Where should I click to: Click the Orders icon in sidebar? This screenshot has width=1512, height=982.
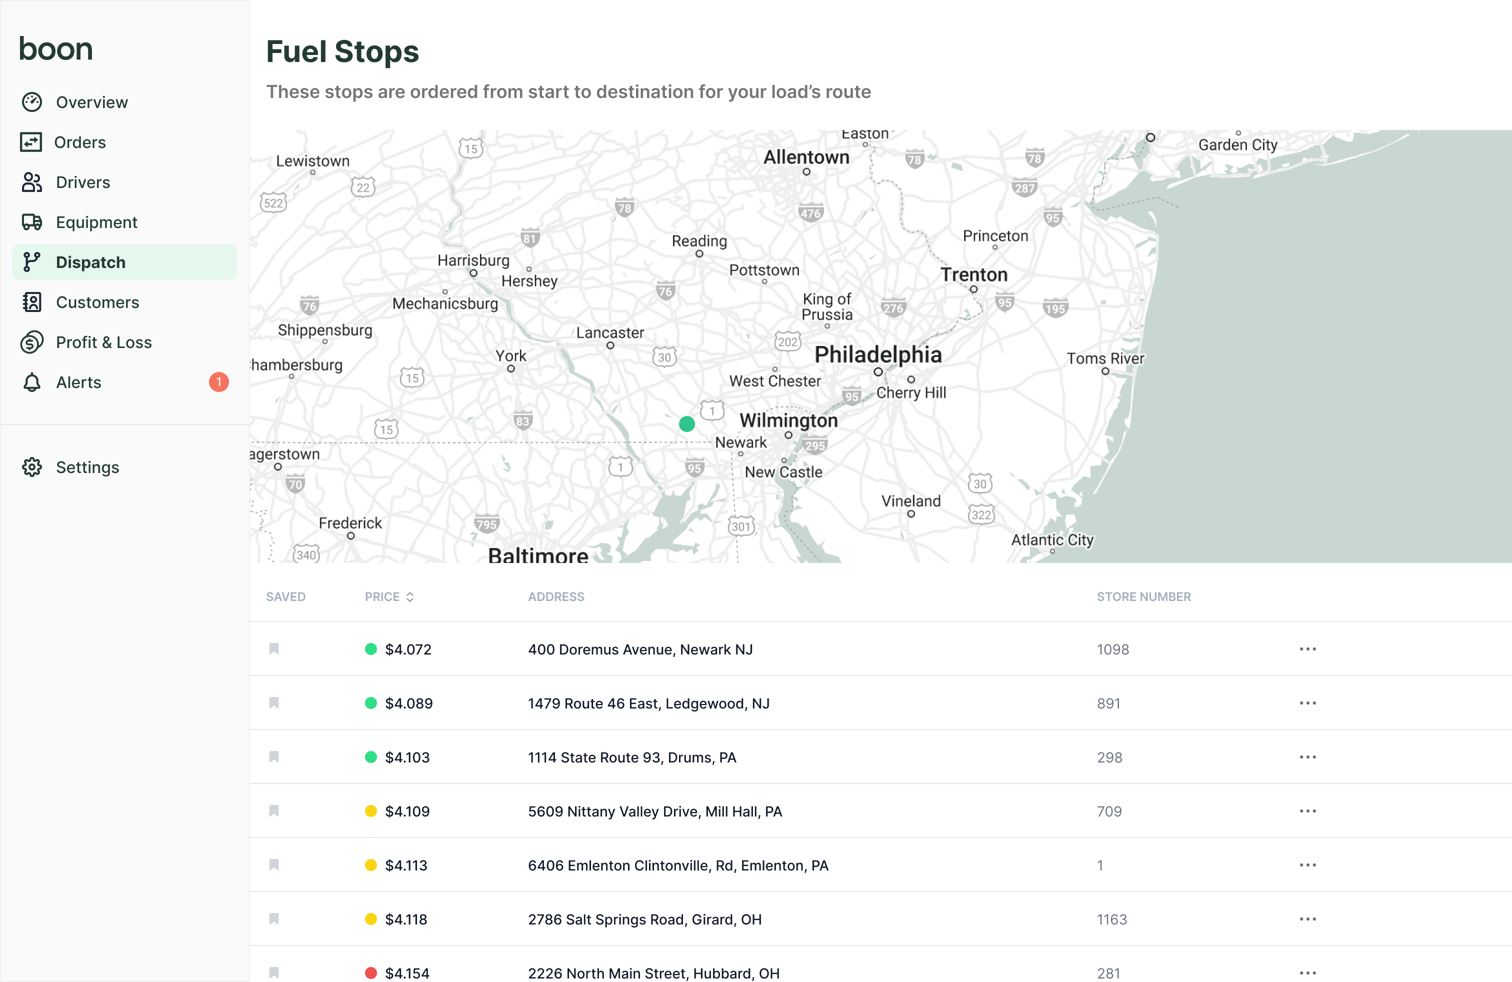(x=31, y=142)
